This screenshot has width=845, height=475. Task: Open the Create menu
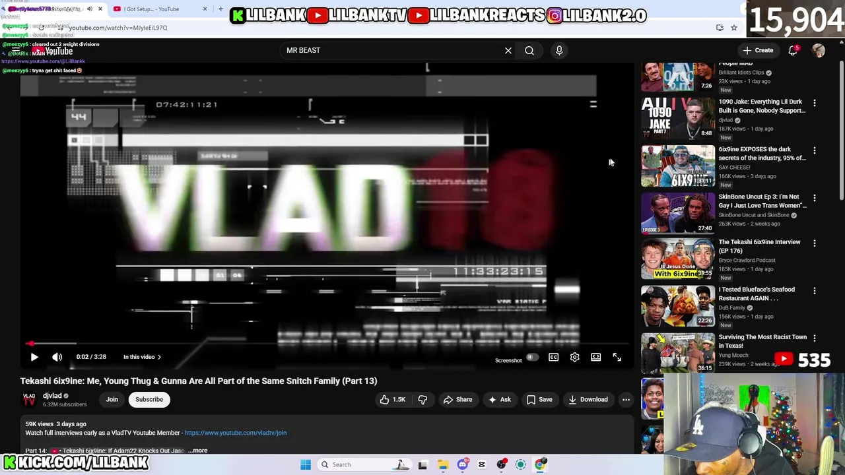pyautogui.click(x=758, y=50)
